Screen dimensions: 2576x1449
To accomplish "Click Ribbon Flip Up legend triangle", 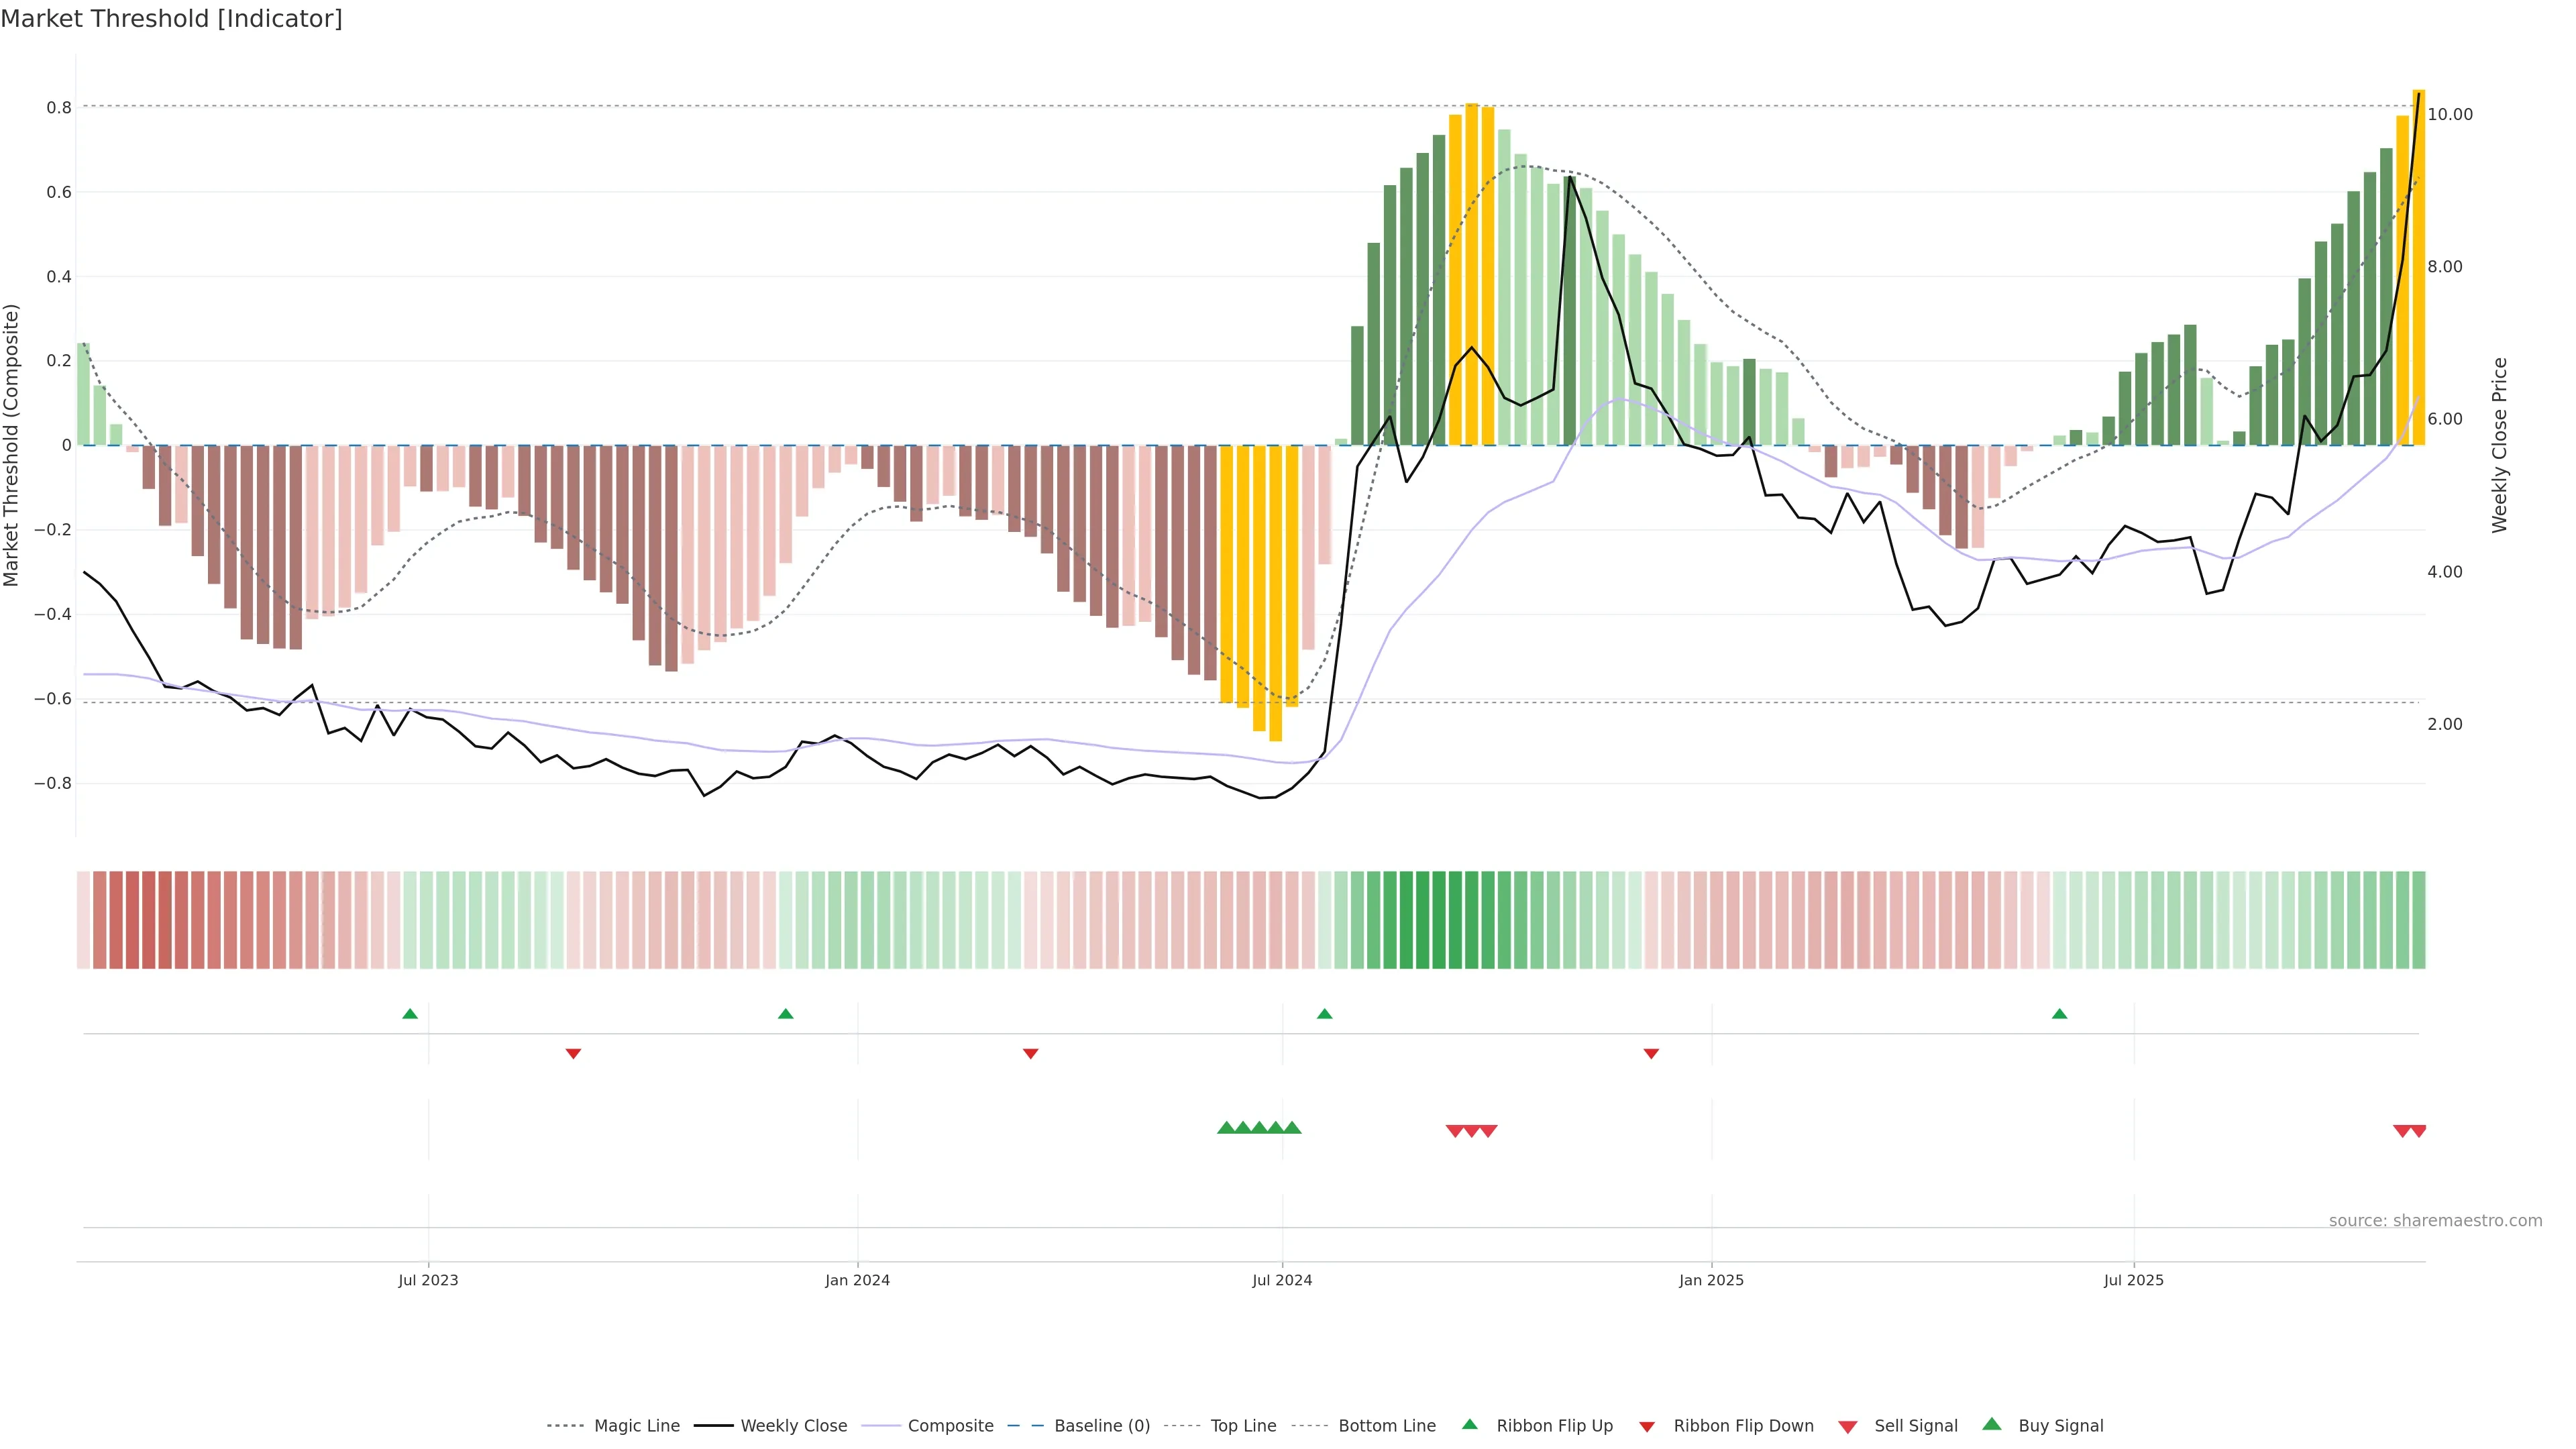I will pos(1469,1424).
